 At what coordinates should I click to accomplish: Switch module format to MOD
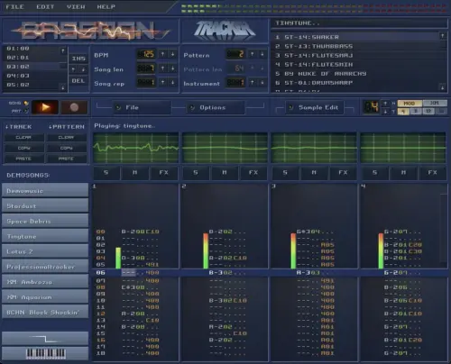pyautogui.click(x=410, y=104)
